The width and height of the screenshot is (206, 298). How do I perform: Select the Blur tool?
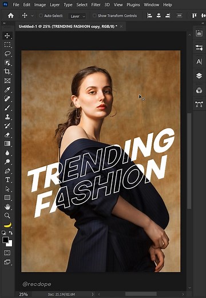[7, 152]
